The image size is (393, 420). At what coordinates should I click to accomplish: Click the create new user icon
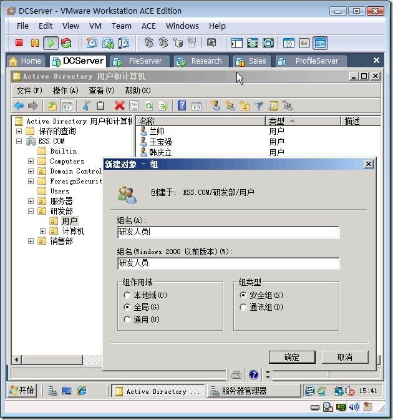click(x=215, y=106)
